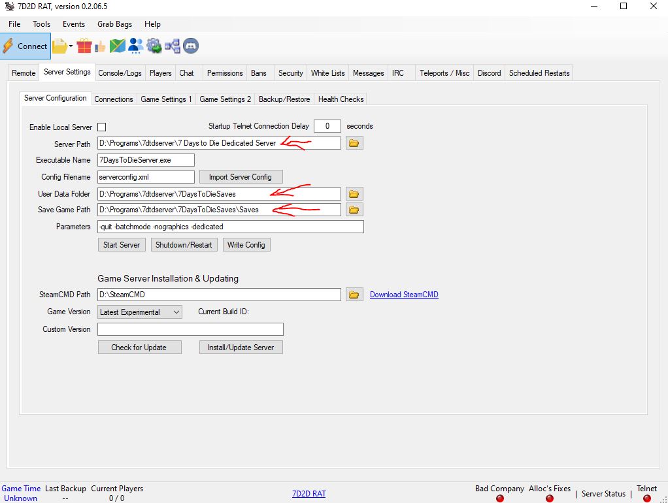Click the Install/Update Server button
Viewport: 668px width, 503px height.
241,347
